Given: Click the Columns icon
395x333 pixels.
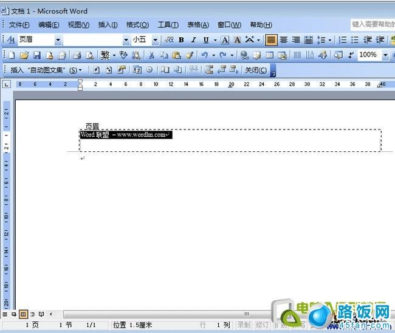Looking at the screenshot, I should (x=297, y=55).
